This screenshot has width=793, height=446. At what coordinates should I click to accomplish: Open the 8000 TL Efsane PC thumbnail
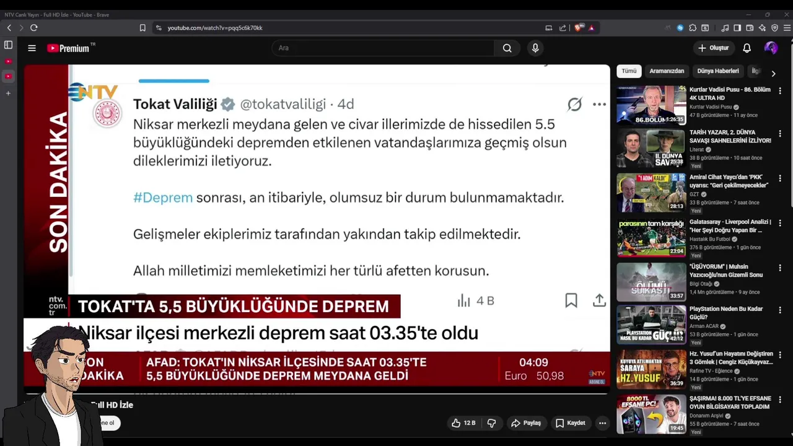point(651,414)
